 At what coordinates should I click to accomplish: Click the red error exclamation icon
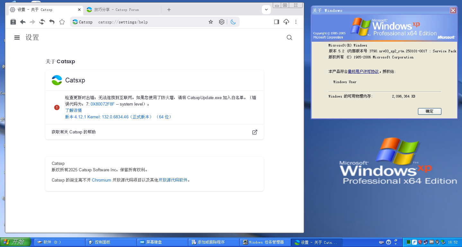tap(57, 107)
